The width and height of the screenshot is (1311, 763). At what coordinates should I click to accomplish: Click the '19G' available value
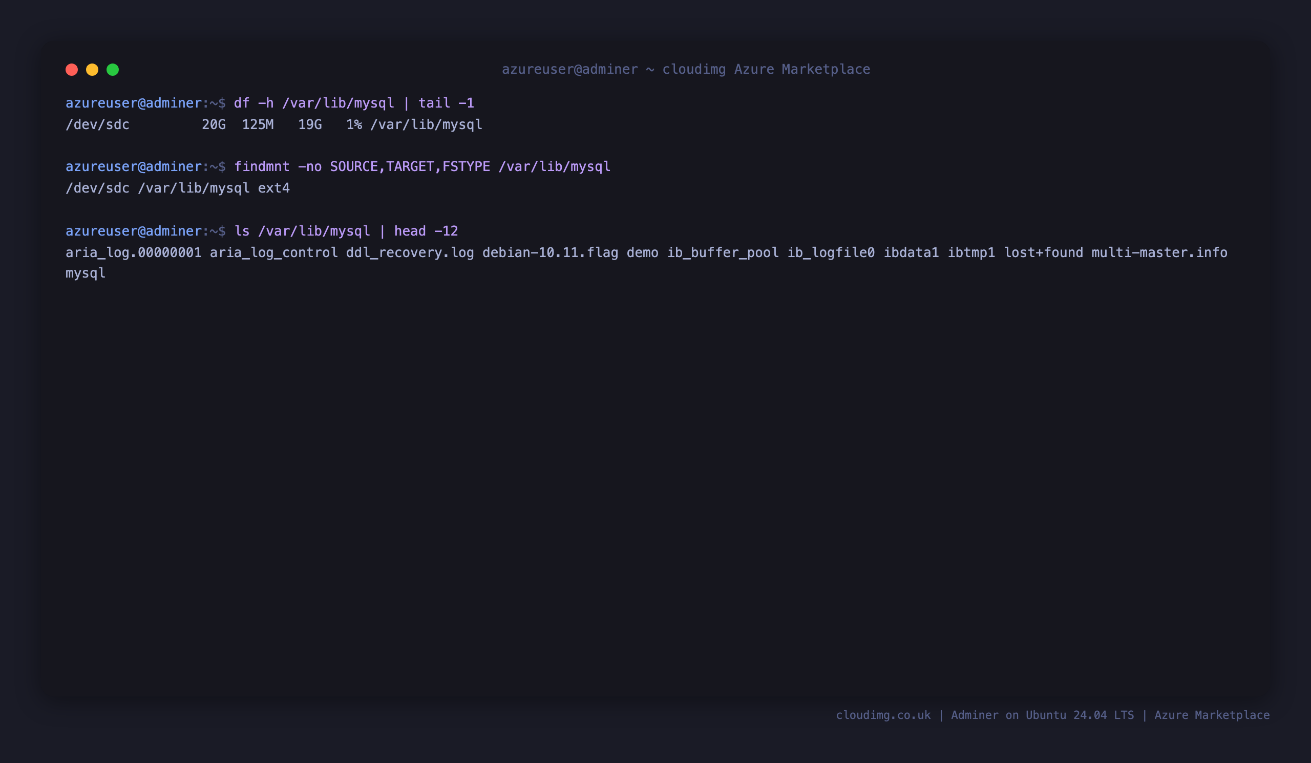[x=309, y=125]
